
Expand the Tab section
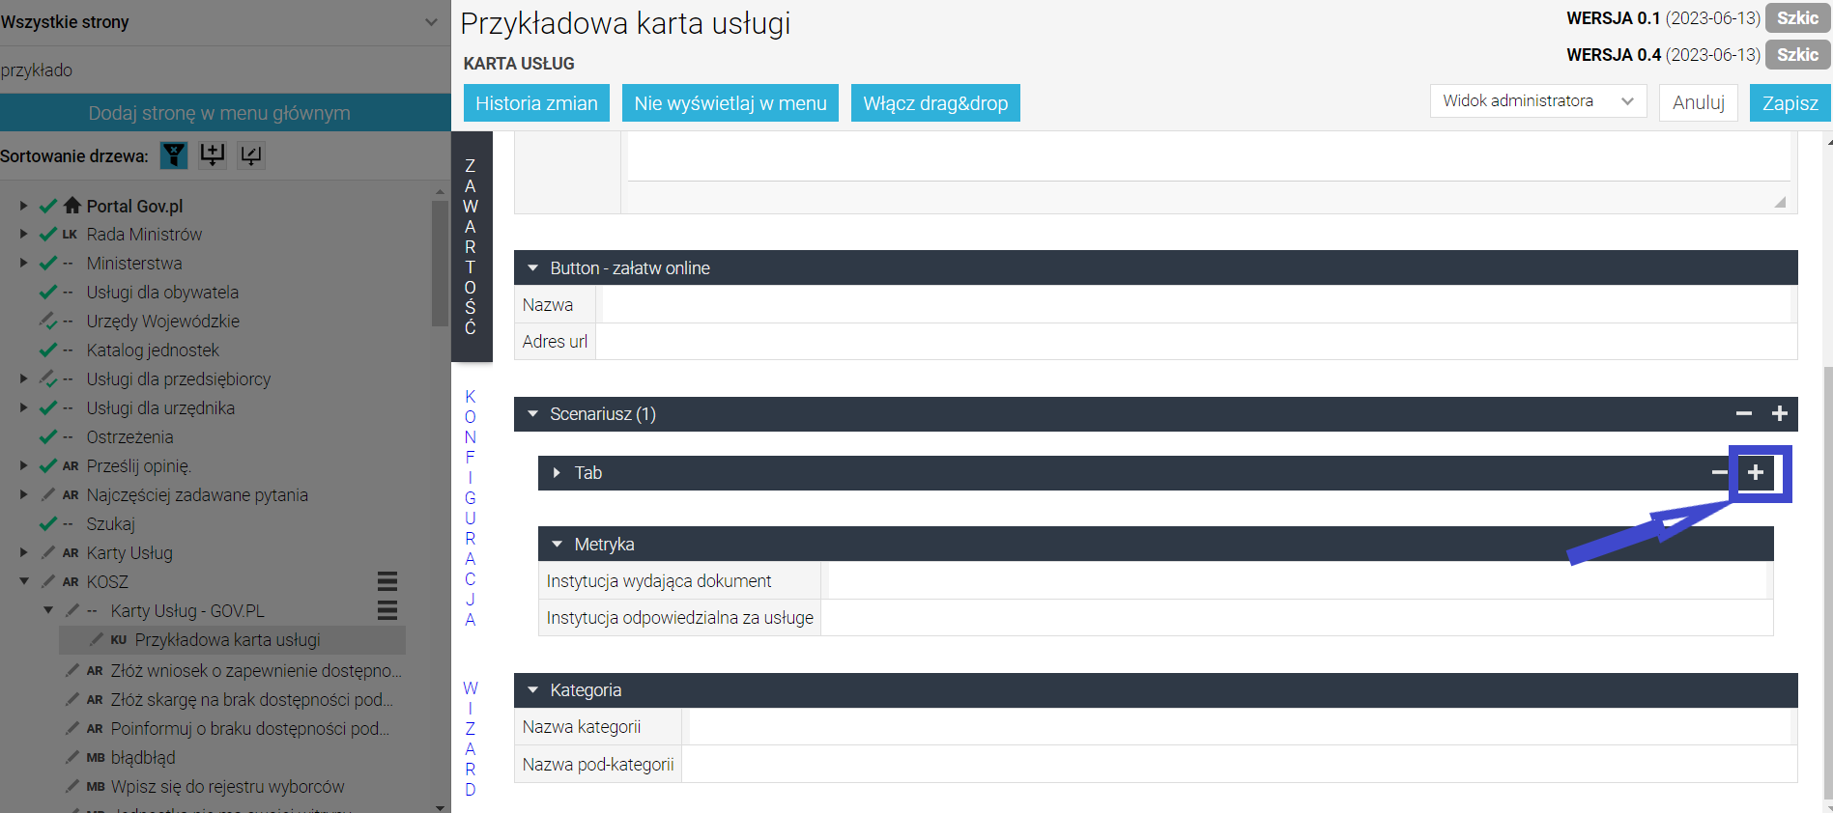pyautogui.click(x=557, y=472)
